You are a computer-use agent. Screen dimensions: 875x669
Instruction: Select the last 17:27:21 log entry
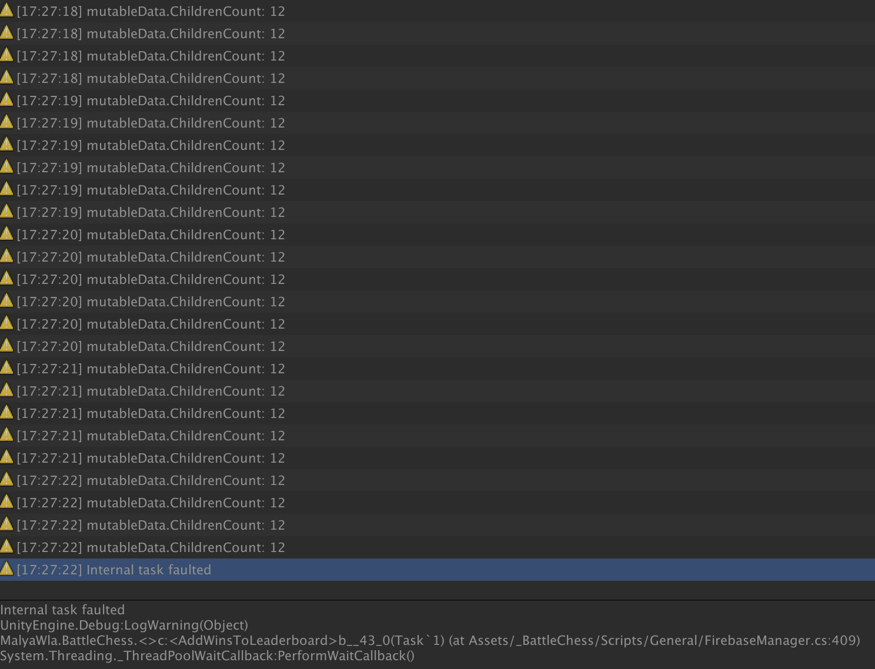point(147,458)
